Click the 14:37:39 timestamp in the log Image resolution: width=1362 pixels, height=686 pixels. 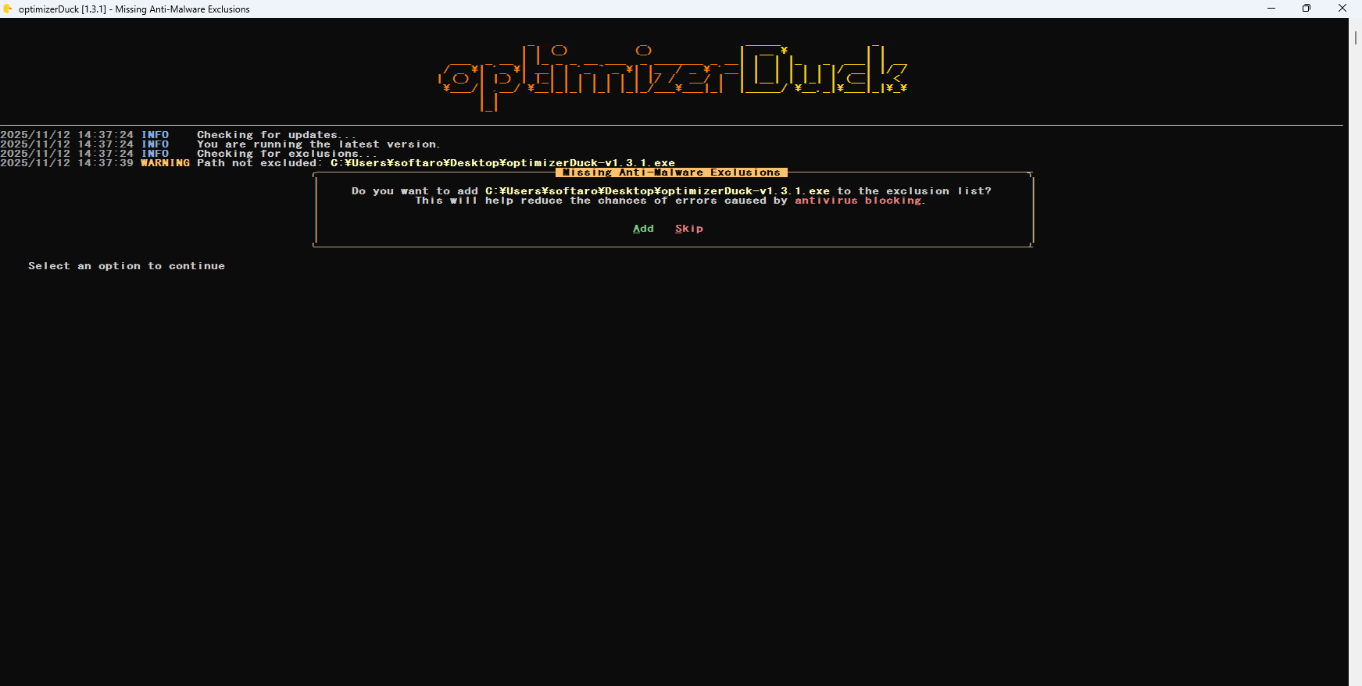pyautogui.click(x=105, y=163)
